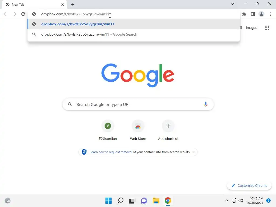
Task: Open taskbar Search magnifier
Action: [120, 201]
